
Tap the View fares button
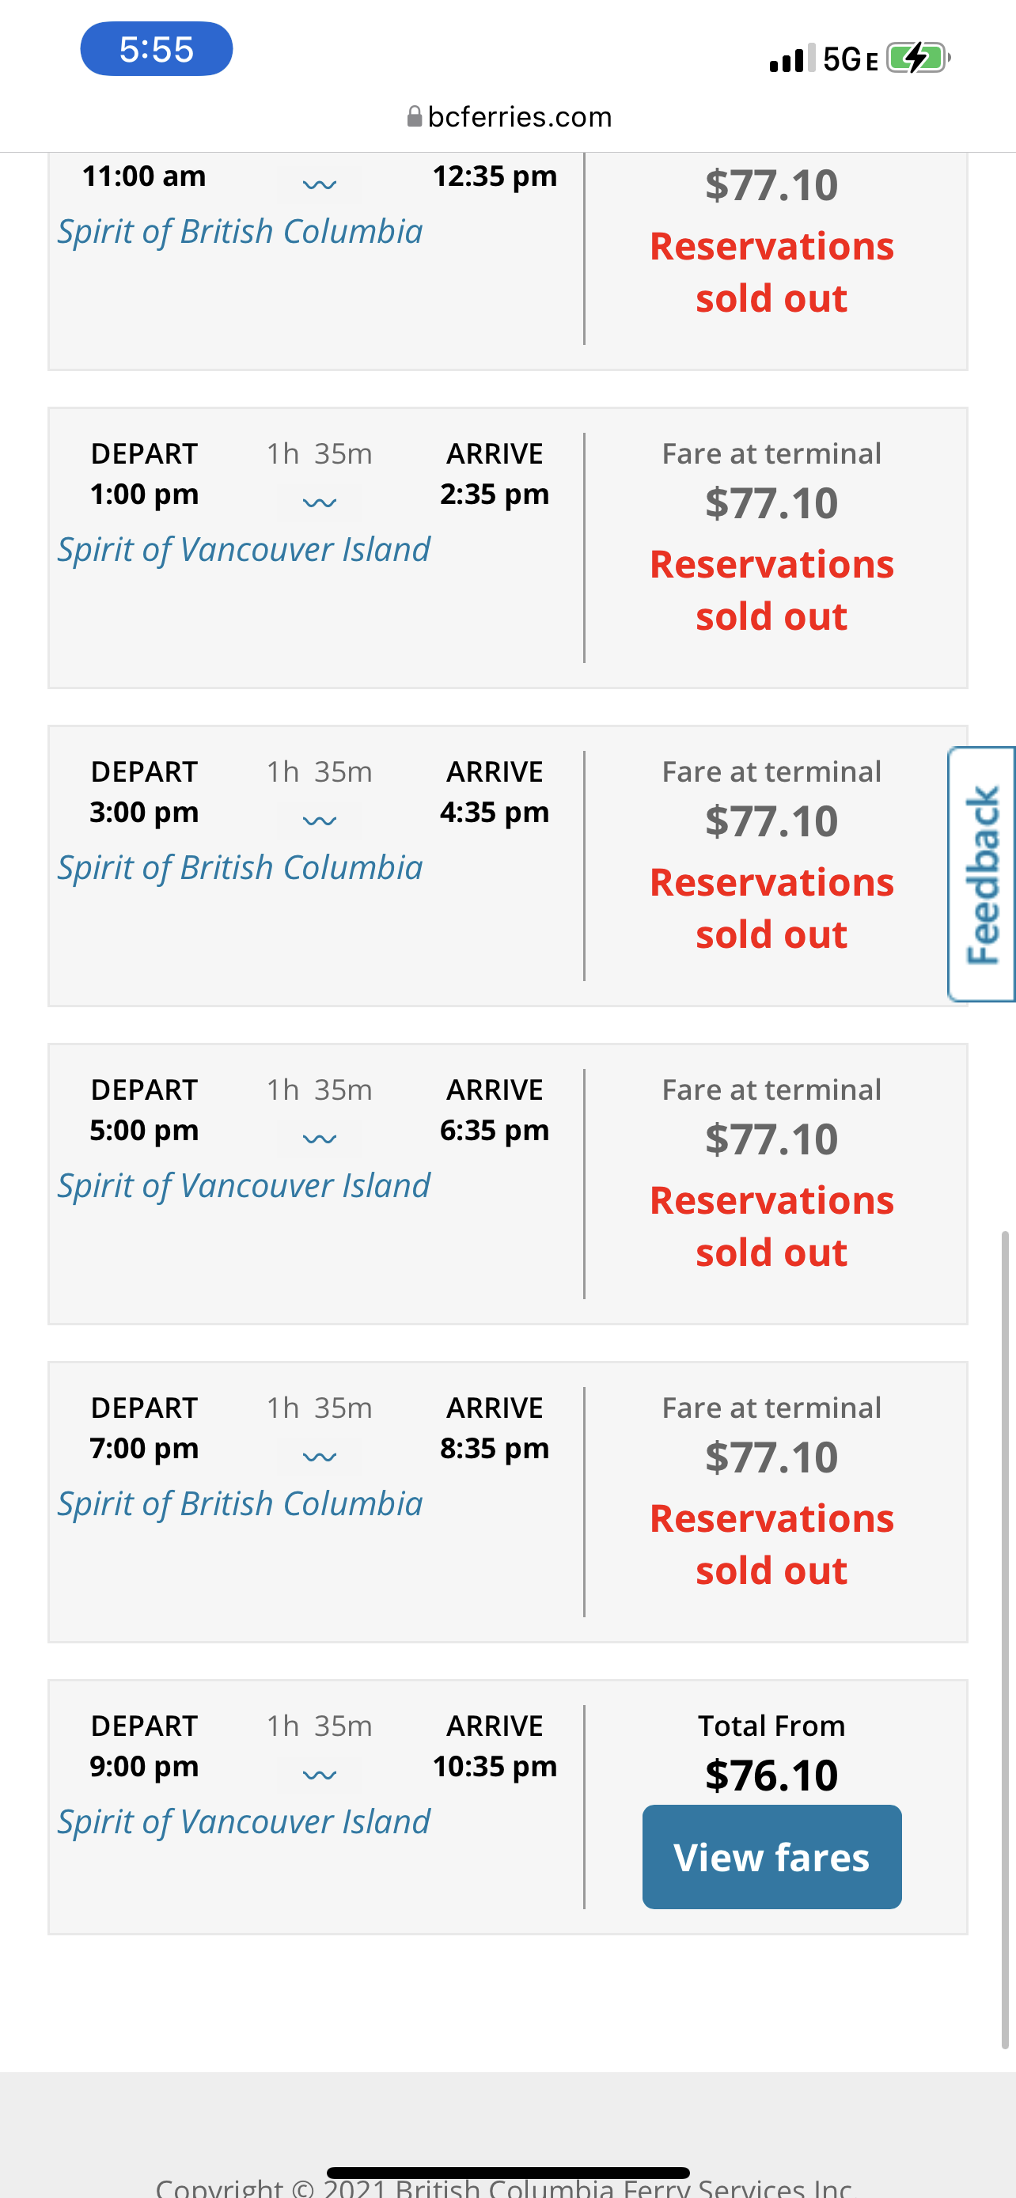(771, 1857)
